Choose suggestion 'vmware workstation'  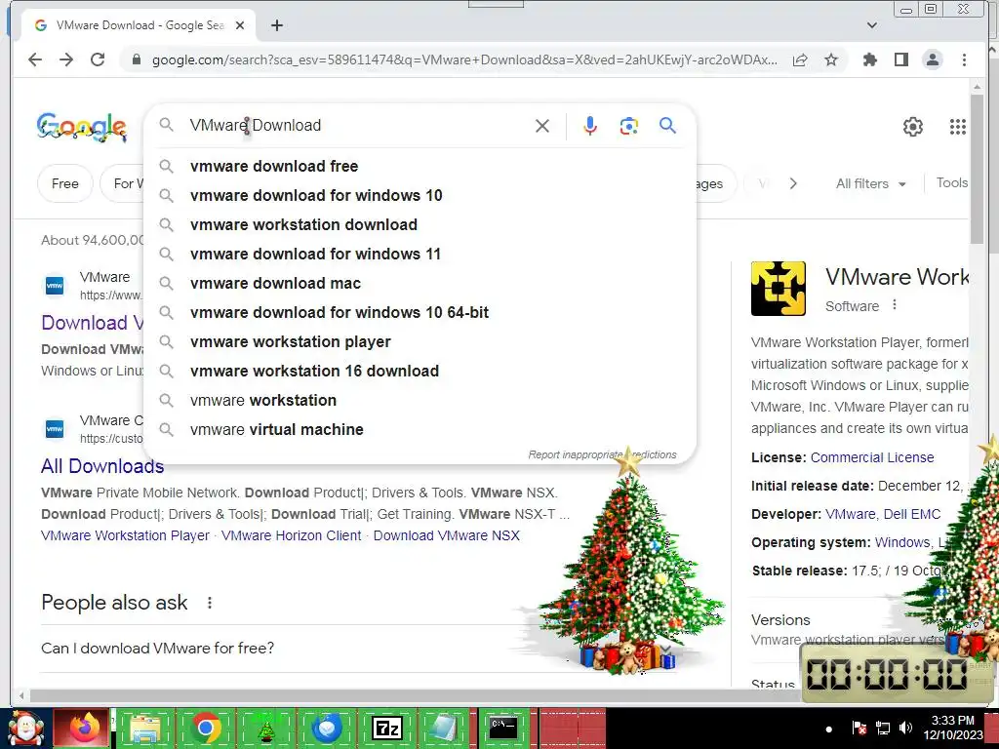coord(420,401)
